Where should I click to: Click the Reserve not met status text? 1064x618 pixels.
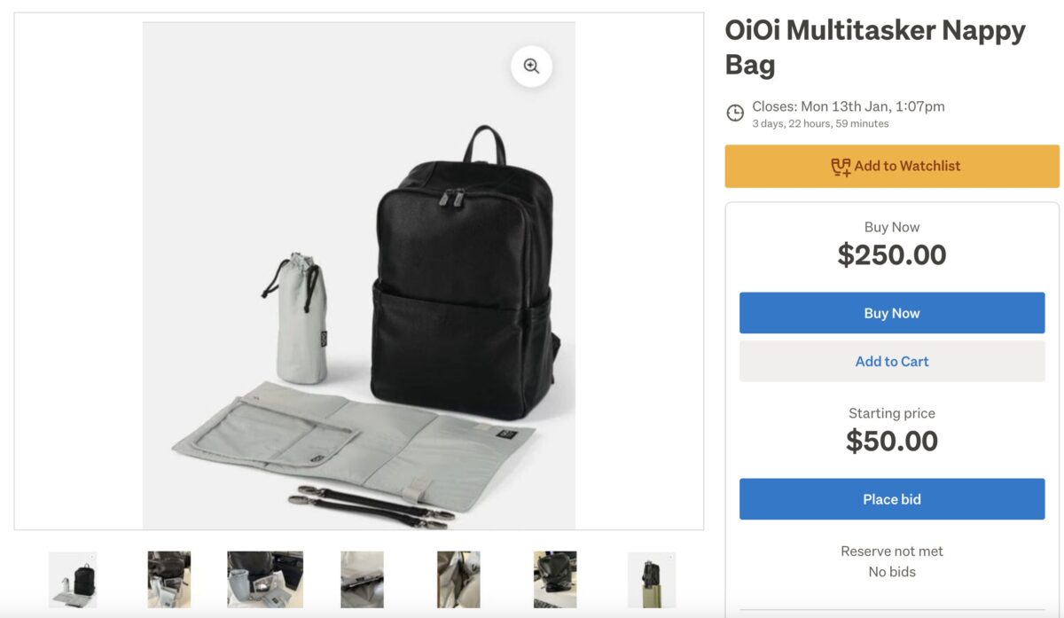click(892, 551)
